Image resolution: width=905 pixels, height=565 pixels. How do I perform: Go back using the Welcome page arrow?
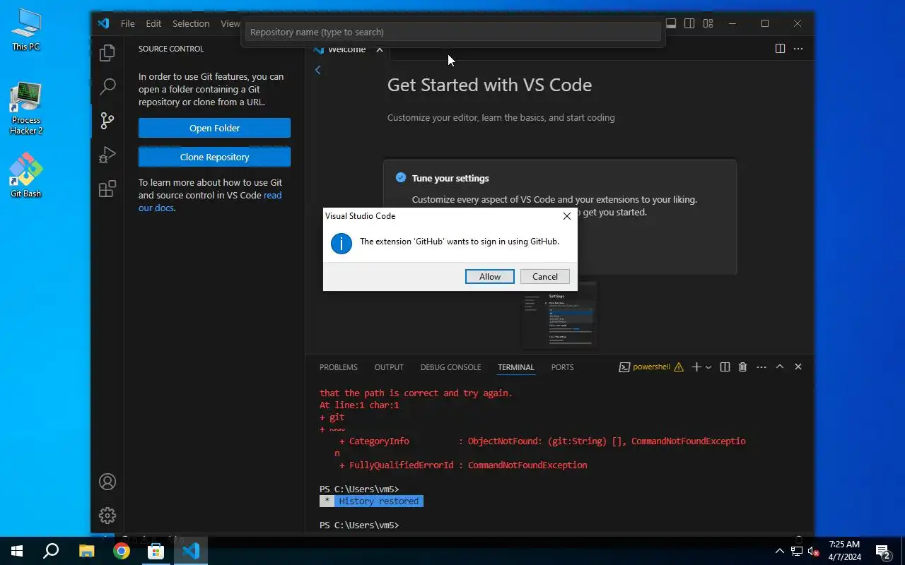coord(318,70)
